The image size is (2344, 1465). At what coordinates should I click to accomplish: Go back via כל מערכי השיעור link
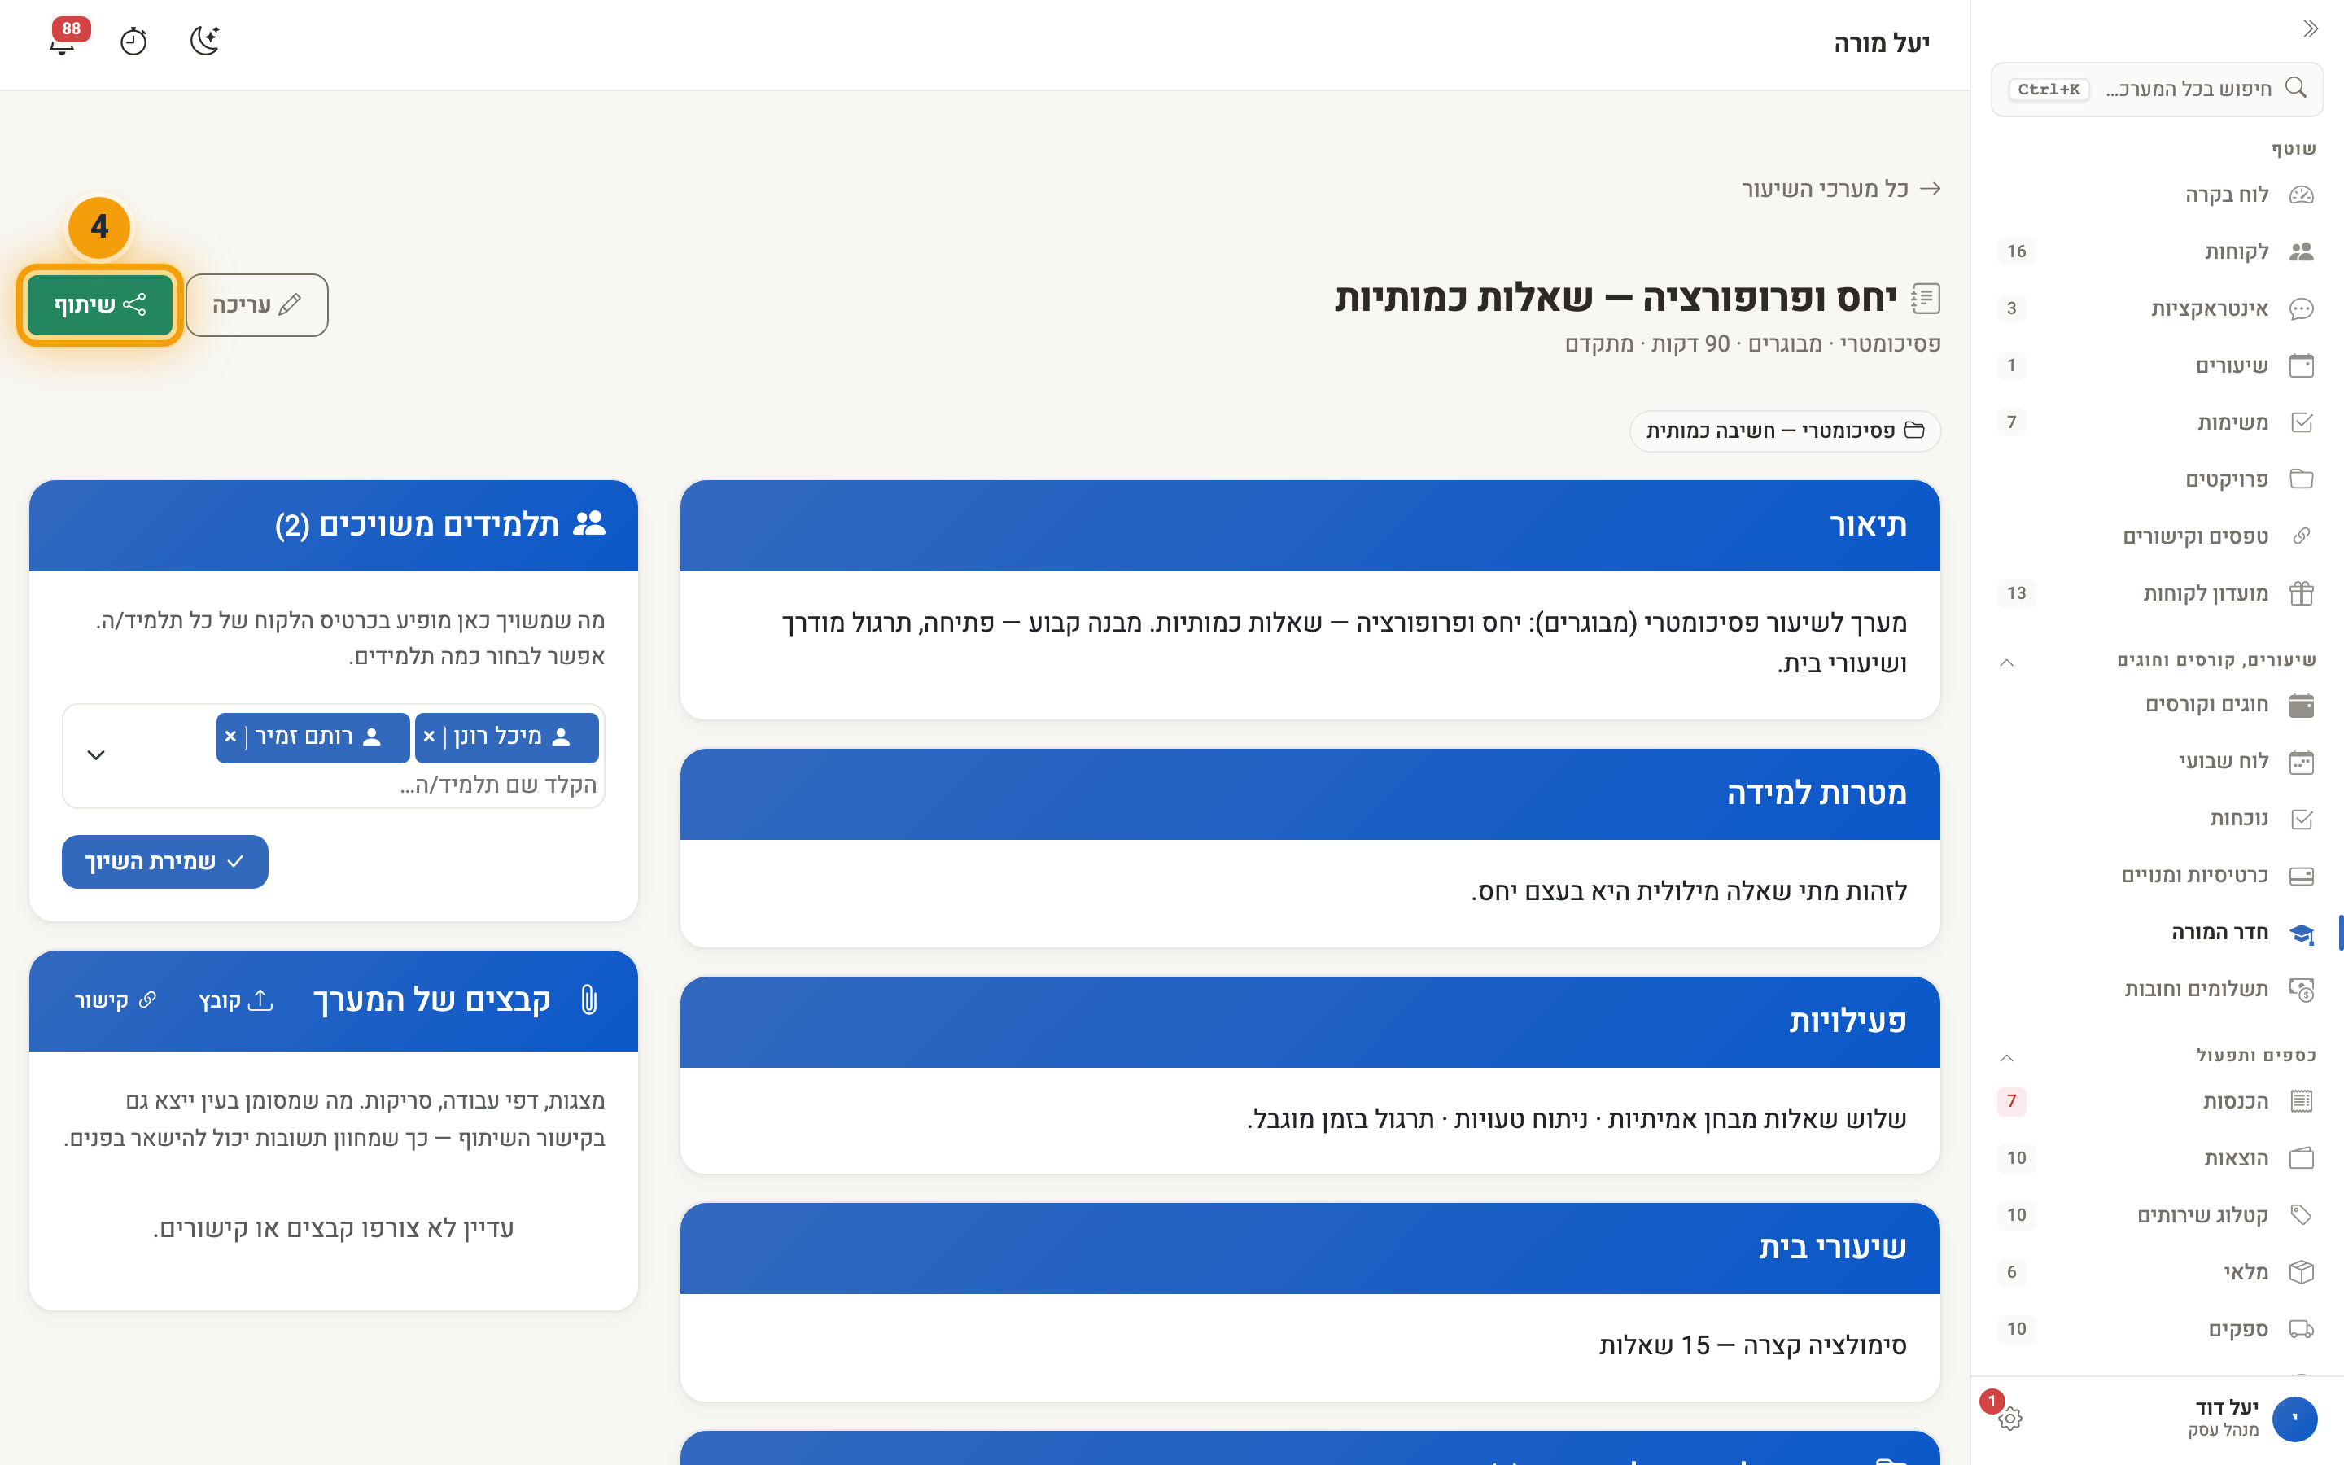coord(1840,189)
